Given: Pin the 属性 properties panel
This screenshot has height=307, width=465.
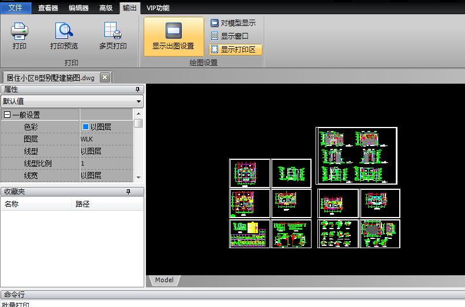Looking at the screenshot, I should click(137, 89).
